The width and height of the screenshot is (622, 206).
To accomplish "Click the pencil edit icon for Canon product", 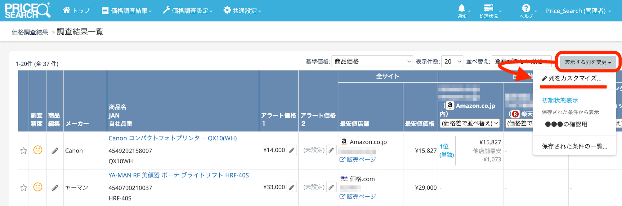I will 55,151.
